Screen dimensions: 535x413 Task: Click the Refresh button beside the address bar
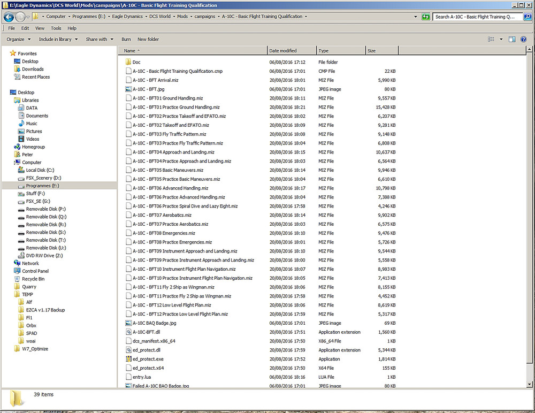(x=425, y=17)
